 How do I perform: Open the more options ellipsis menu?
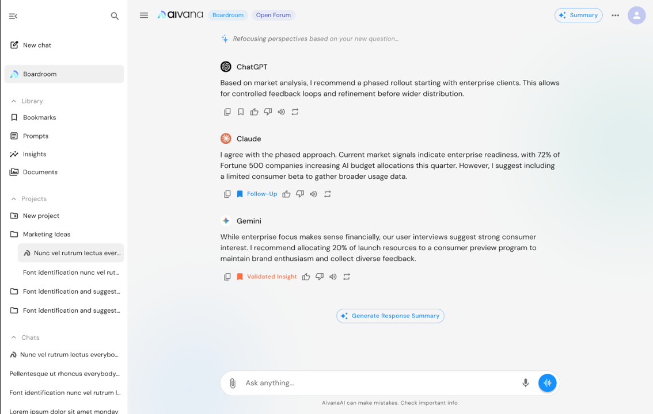point(615,16)
